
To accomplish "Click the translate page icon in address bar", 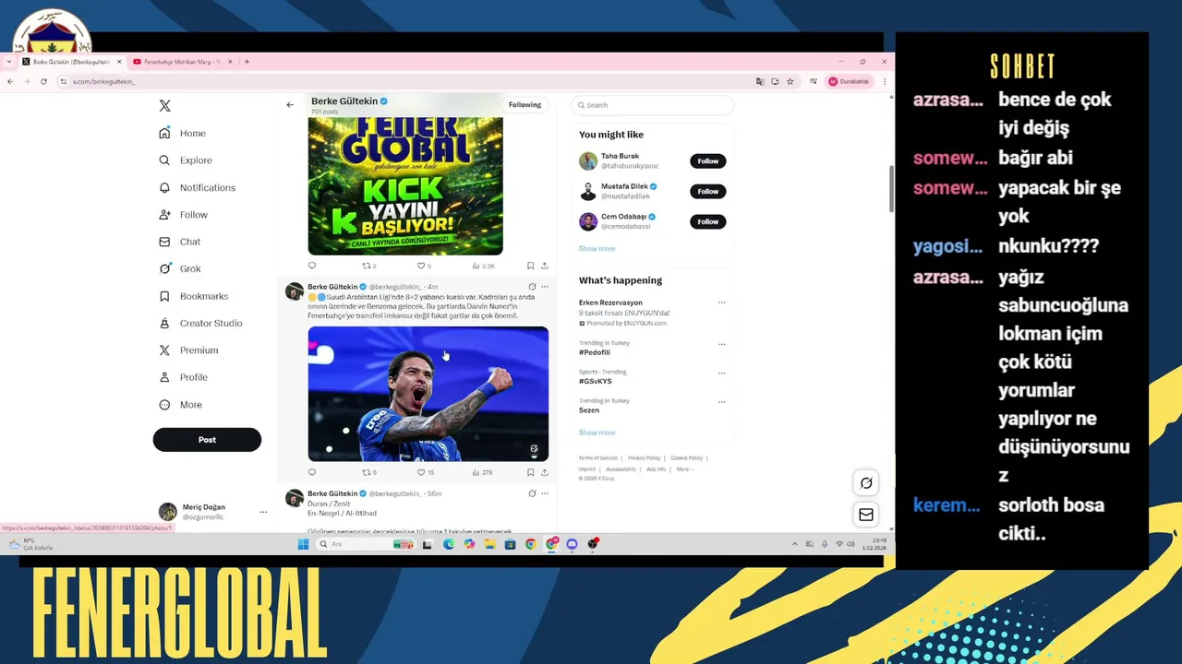I will [x=760, y=81].
